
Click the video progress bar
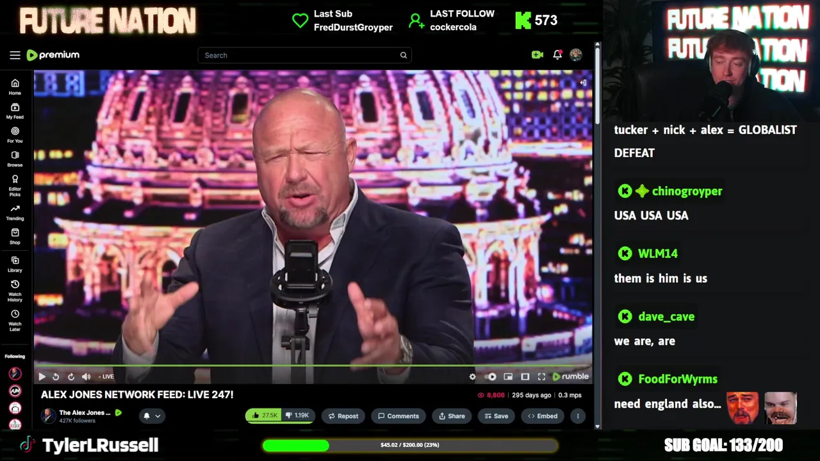point(313,366)
